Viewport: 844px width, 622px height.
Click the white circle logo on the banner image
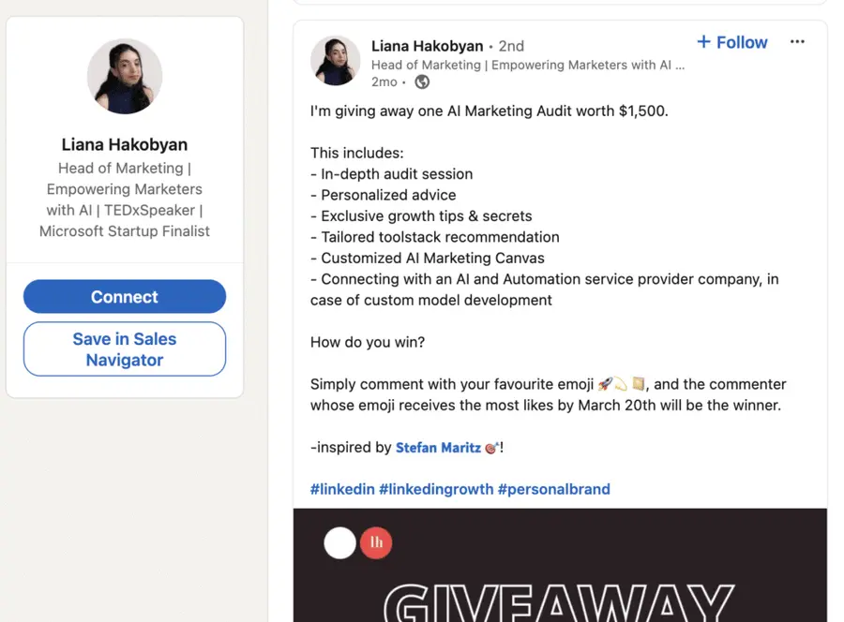point(339,542)
